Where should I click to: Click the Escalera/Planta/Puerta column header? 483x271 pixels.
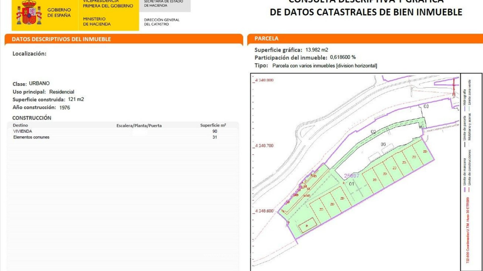139,125
